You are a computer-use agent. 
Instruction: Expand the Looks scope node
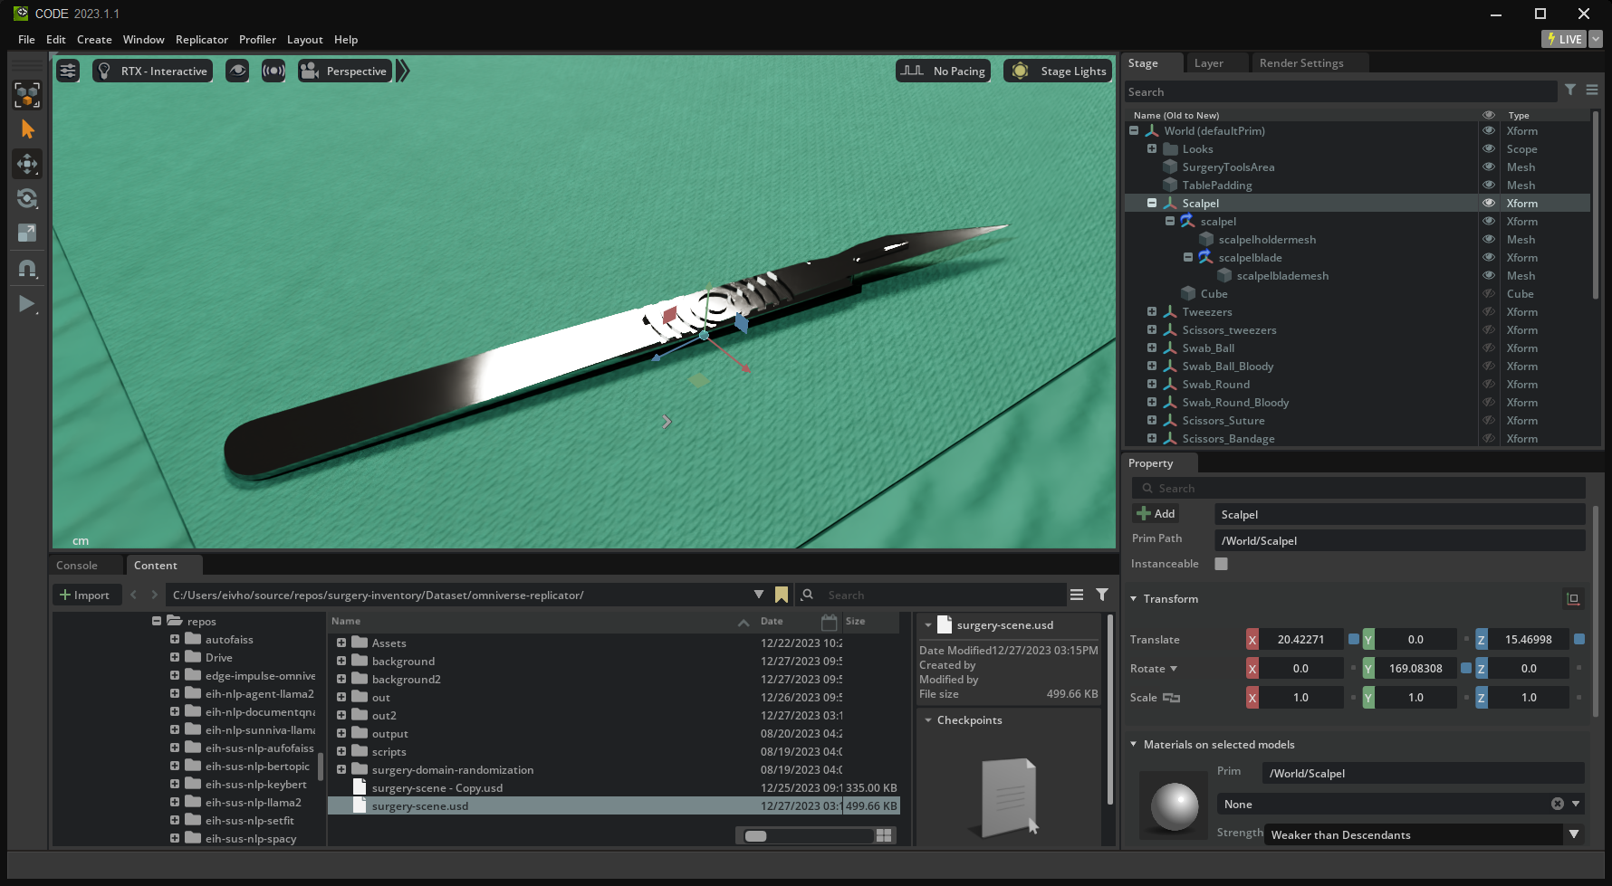[x=1152, y=148]
